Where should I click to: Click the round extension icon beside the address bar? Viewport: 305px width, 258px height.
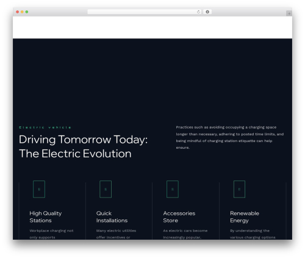[207, 12]
